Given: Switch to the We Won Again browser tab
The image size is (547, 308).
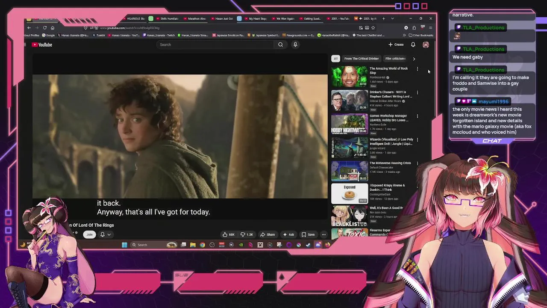Looking at the screenshot, I should 282,18.
